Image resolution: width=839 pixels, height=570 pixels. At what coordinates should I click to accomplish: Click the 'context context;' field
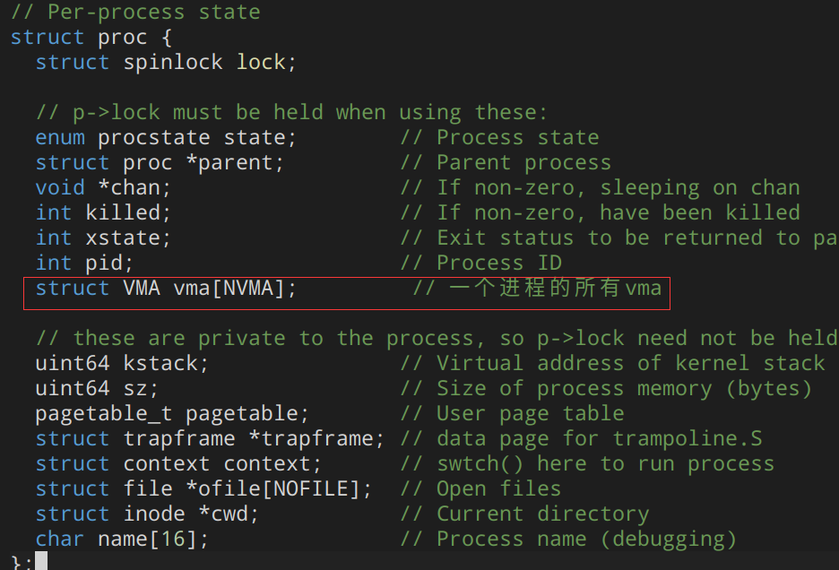pos(222,464)
